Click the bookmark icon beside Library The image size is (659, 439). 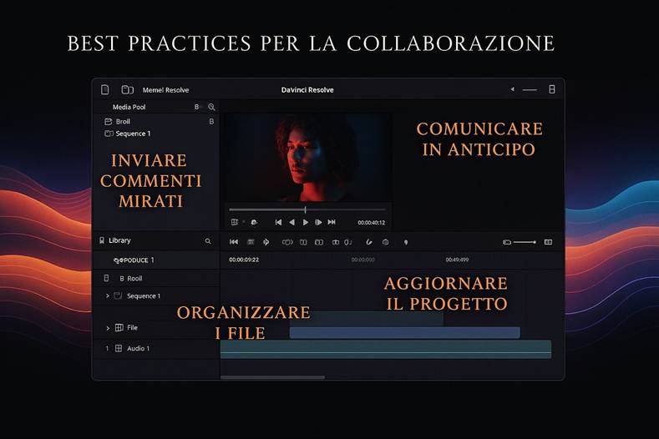102,240
